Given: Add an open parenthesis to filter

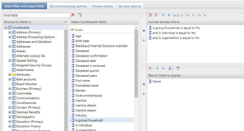Looking at the screenshot, I should pos(188,15).
